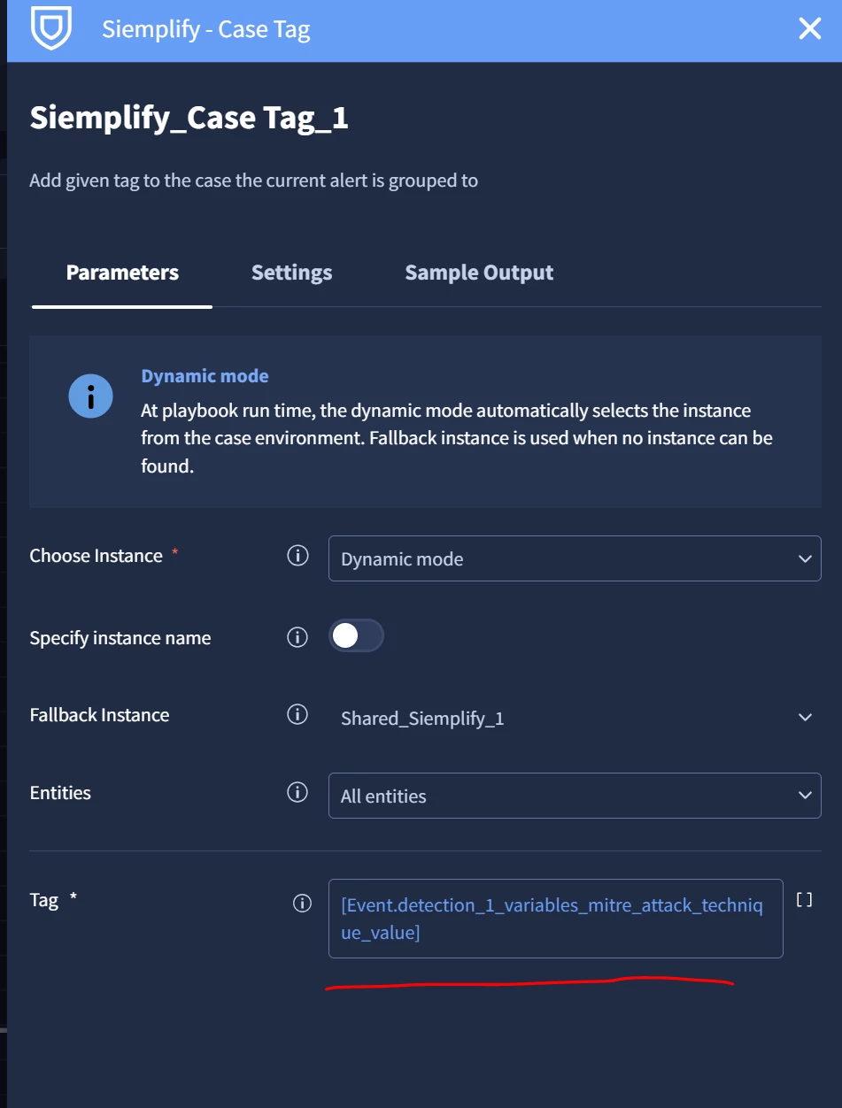Click info icon beside Entities
The height and width of the screenshot is (1108, 842).
(x=297, y=792)
